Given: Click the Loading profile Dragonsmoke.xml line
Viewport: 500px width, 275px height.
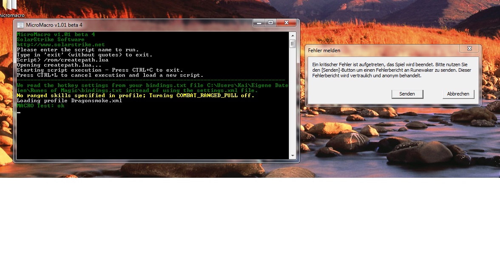Looking at the screenshot, I should click(69, 101).
